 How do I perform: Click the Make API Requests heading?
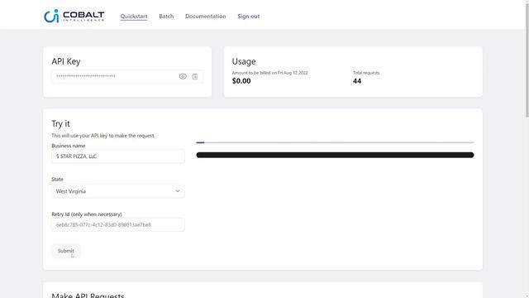tap(88, 295)
